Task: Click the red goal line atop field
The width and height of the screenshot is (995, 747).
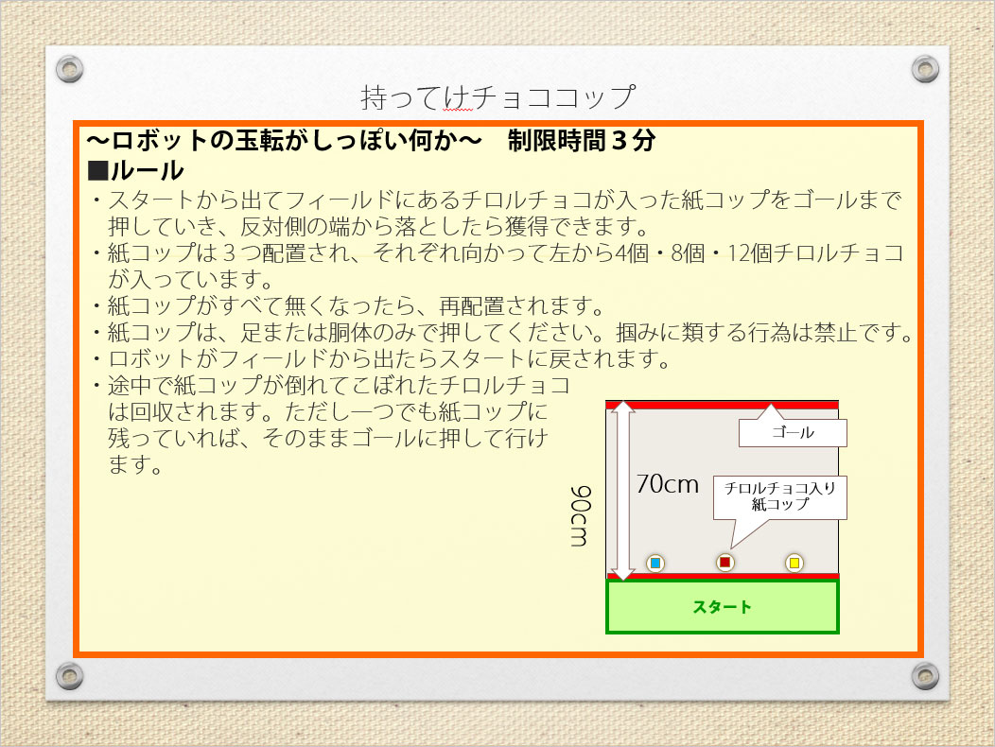Action: click(722, 405)
